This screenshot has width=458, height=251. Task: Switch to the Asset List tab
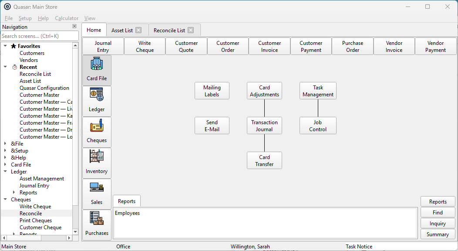click(x=128, y=30)
